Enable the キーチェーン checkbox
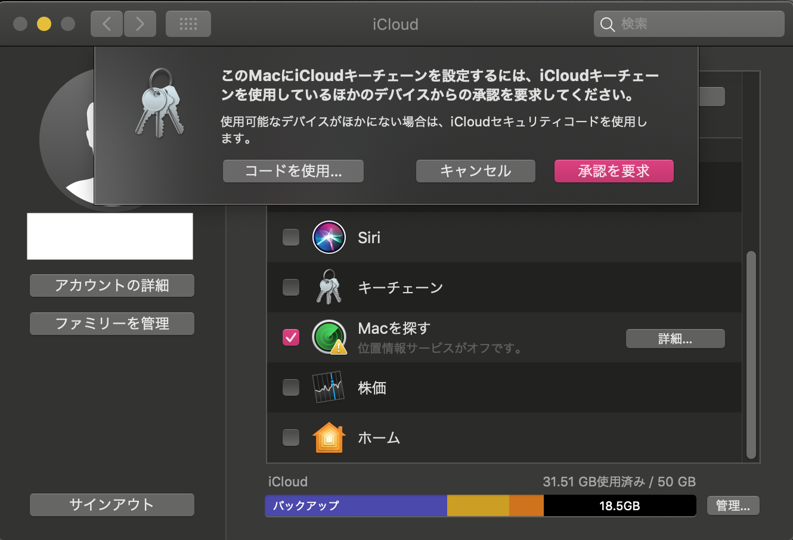793x540 pixels. [x=291, y=287]
